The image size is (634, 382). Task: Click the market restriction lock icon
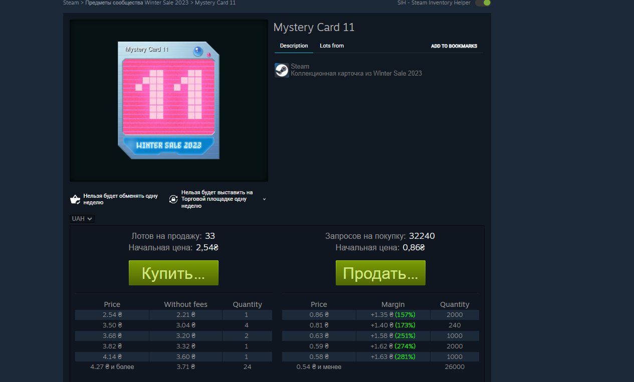pyautogui.click(x=173, y=199)
